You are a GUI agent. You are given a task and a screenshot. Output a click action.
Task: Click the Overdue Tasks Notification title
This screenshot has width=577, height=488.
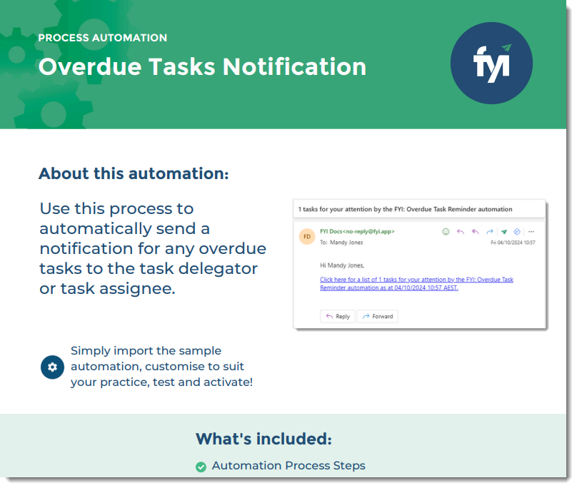click(203, 67)
